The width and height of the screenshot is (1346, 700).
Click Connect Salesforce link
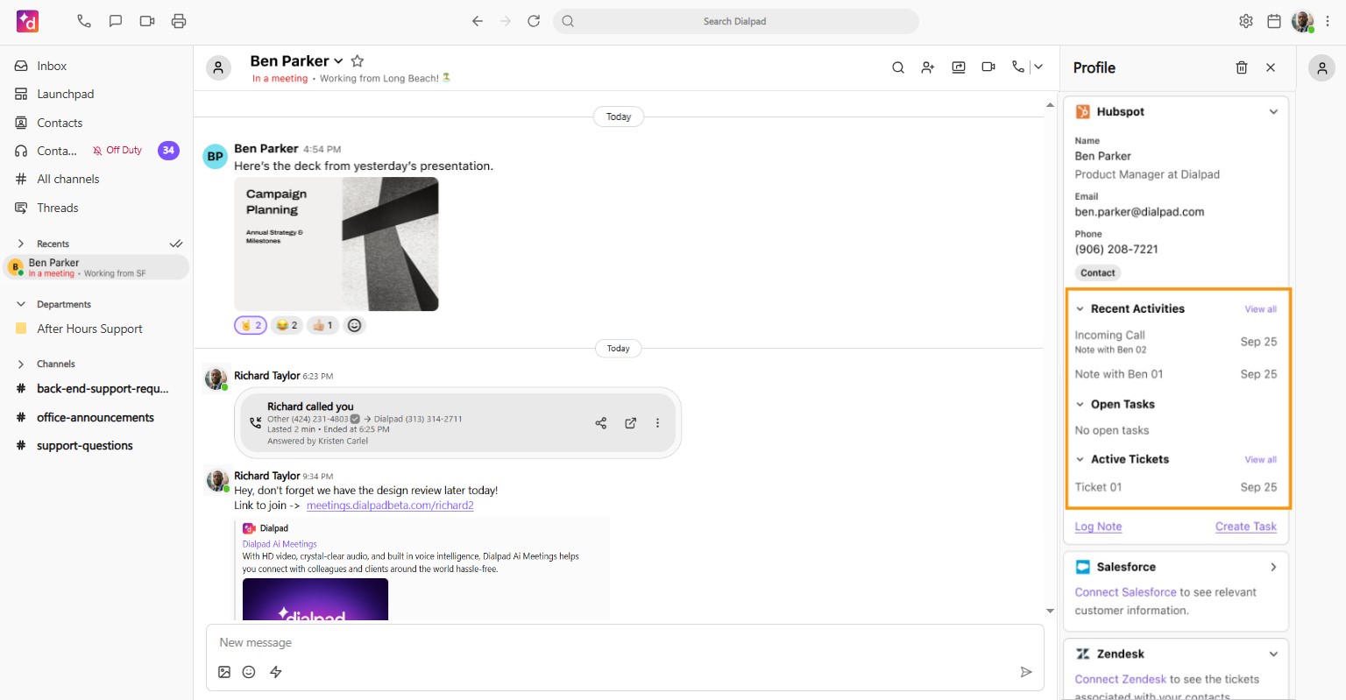(1125, 592)
